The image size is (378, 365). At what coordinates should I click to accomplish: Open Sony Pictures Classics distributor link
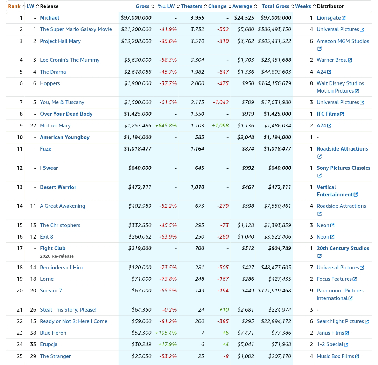click(343, 168)
